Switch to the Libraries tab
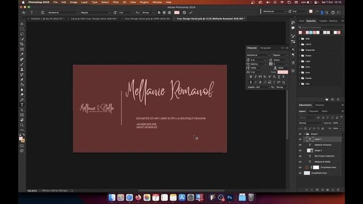 (319, 105)
